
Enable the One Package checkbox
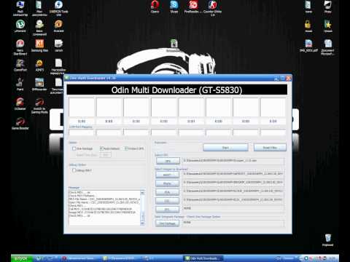[x=74, y=148]
